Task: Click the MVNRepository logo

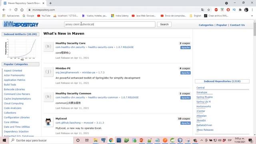Action: (x=21, y=24)
